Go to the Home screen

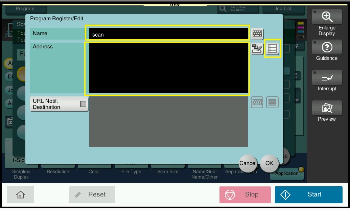21,195
